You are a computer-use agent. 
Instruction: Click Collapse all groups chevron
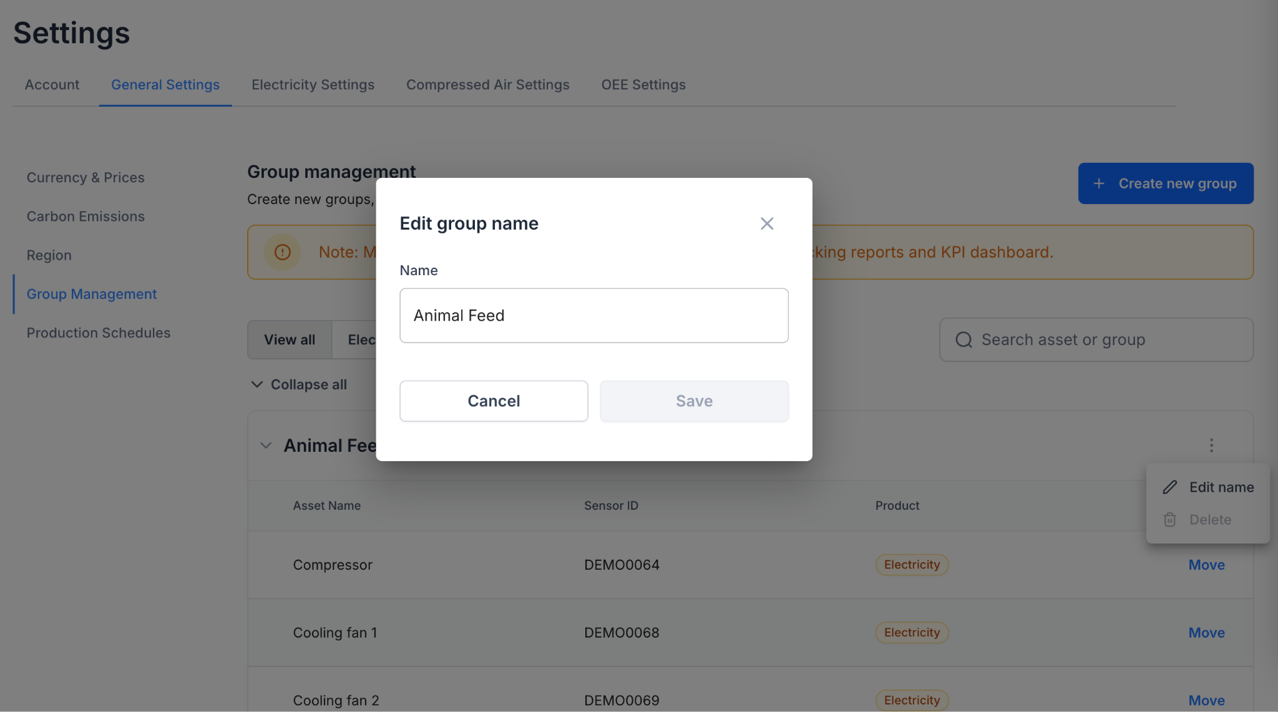click(x=256, y=384)
